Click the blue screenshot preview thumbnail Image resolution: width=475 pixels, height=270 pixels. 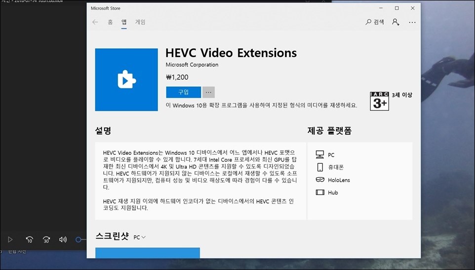148,253
